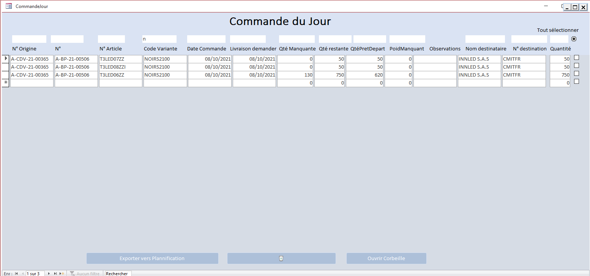Select the T3LED08ZZI article cell
This screenshot has height=276, width=590.
pos(120,67)
